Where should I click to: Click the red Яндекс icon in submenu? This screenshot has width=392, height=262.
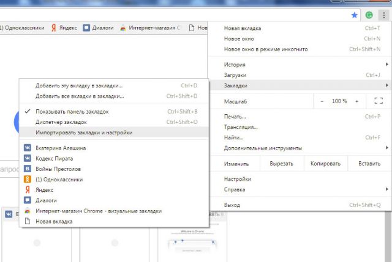click(x=28, y=190)
